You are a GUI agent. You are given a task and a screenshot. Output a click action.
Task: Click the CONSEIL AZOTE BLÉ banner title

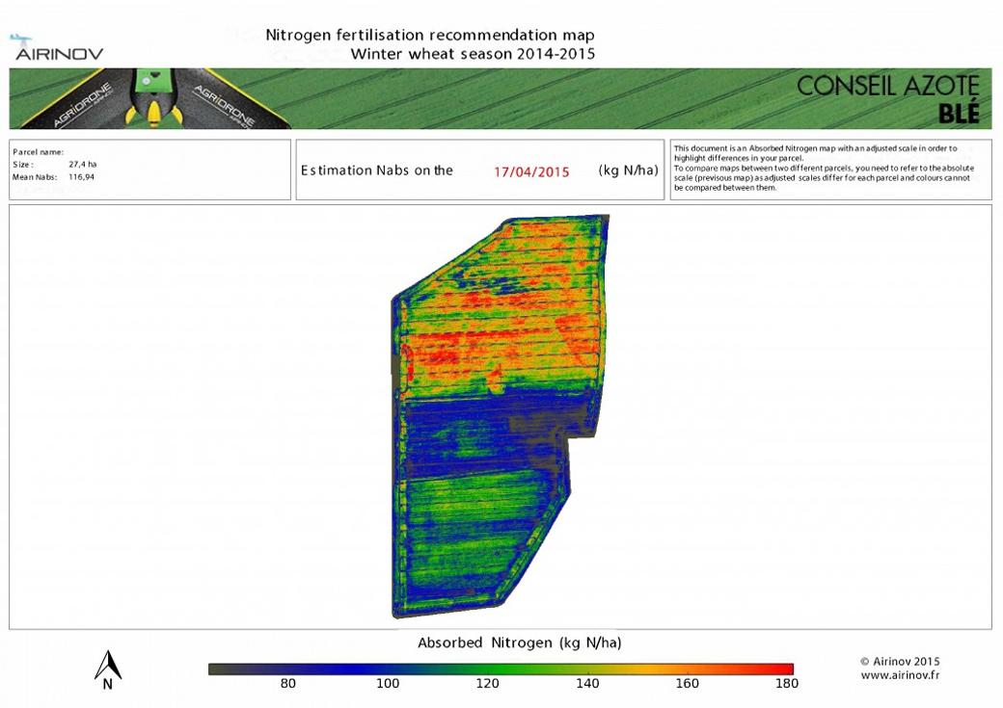tap(887, 99)
